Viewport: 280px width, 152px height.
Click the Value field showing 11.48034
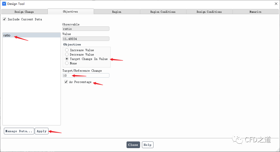click(86, 39)
